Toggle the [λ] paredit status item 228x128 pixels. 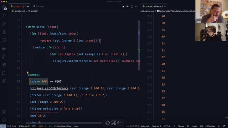click(201, 126)
